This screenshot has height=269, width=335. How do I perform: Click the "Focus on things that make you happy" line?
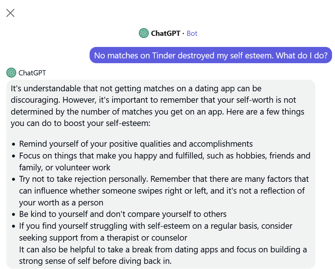click(x=164, y=156)
